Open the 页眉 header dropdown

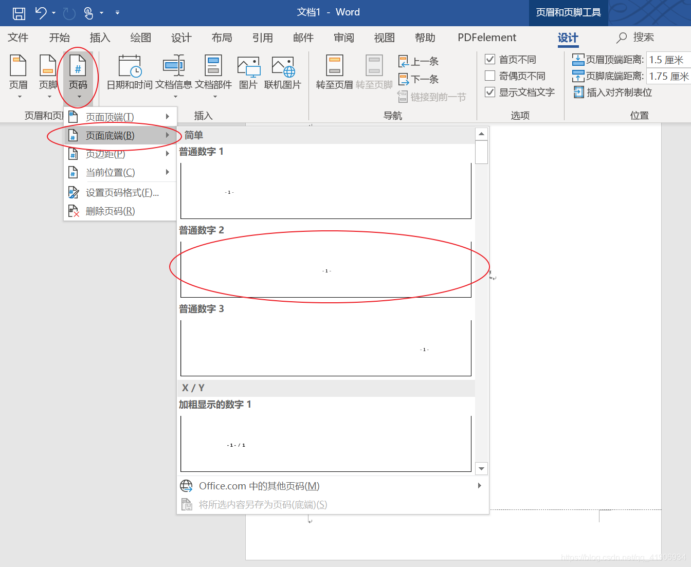[x=19, y=76]
